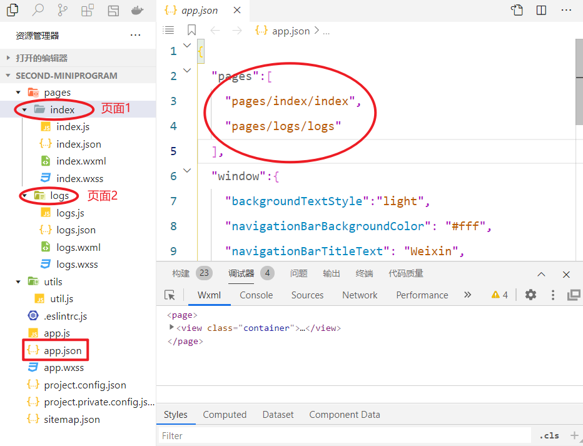Click the element inspector arrow icon
The height and width of the screenshot is (446, 583).
[170, 295]
